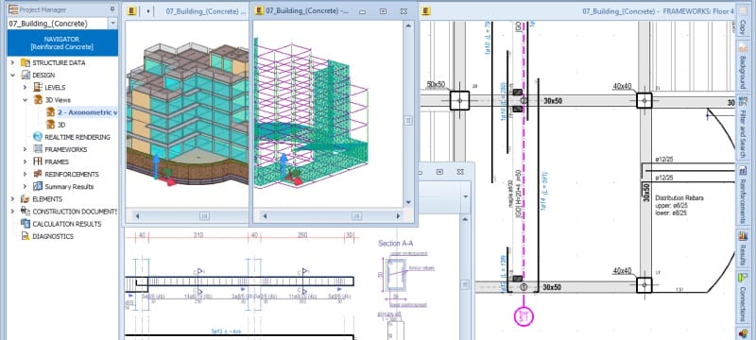This screenshot has height=340, width=756.
Task: Click the NAVIGATOR Reinforced Concrete header
Action: point(62,42)
